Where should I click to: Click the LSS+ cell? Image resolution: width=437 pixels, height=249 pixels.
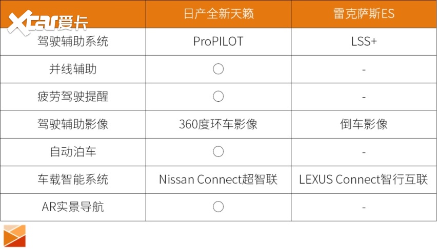coord(364,41)
